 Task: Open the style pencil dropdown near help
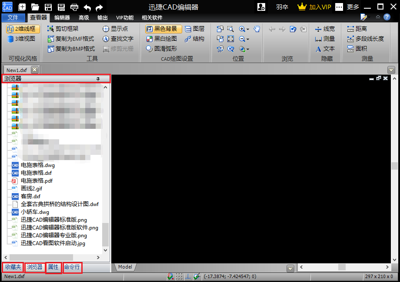pyautogui.click(x=365, y=17)
